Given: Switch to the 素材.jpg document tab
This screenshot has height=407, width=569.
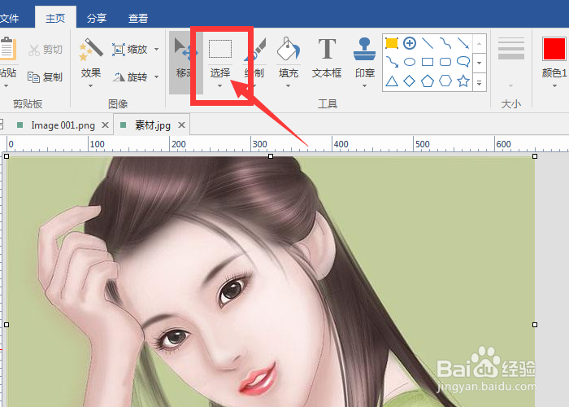Looking at the screenshot, I should pyautogui.click(x=153, y=125).
